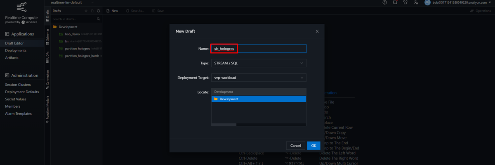Refresh the Drafts list
This screenshot has height=165, width=495.
[98, 11]
